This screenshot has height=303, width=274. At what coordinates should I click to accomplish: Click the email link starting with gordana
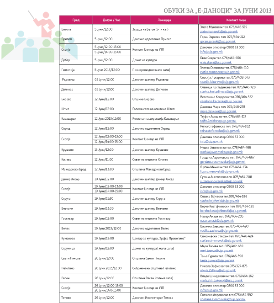click(223, 161)
